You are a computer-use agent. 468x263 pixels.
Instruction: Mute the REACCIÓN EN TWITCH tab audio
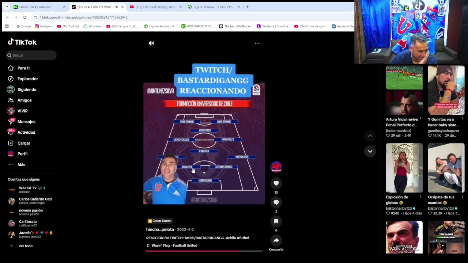(117, 7)
